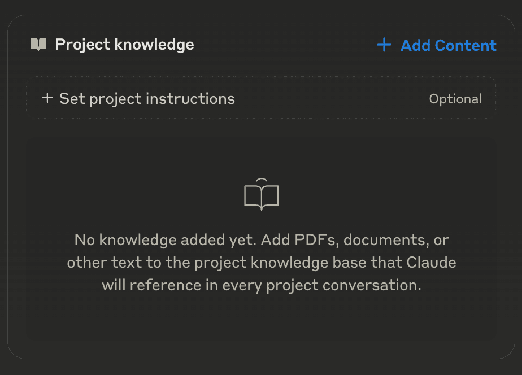Viewport: 522px width, 375px height.
Task: Click the knowledge base book illustration
Action: tap(261, 194)
